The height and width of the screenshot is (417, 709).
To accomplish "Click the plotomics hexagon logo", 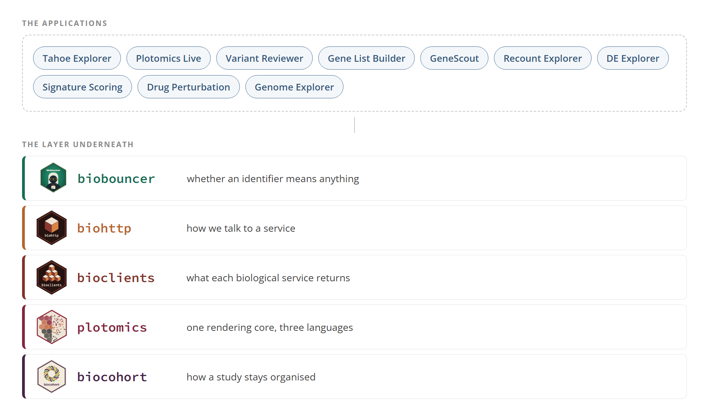I will click(x=52, y=327).
